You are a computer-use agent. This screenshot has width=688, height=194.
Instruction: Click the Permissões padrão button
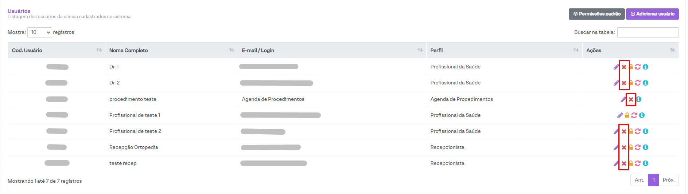click(x=597, y=14)
